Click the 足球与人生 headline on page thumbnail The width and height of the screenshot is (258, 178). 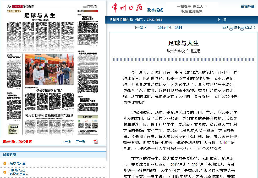pos(40,15)
